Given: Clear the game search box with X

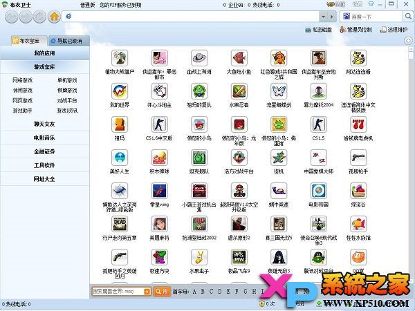Looking at the screenshot, I should click(147, 292).
